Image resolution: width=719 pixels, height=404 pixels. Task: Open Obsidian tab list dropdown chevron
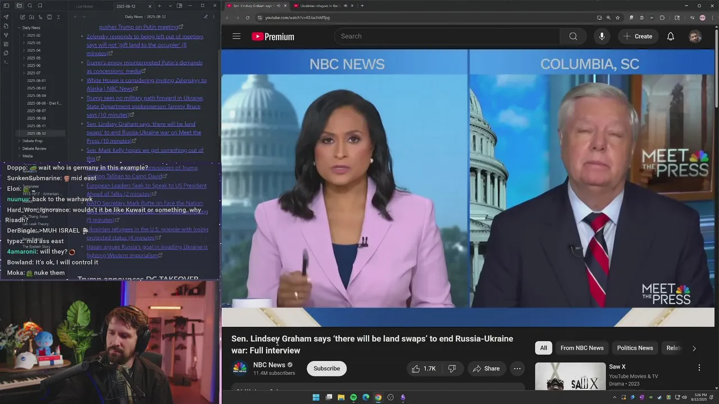point(170,6)
